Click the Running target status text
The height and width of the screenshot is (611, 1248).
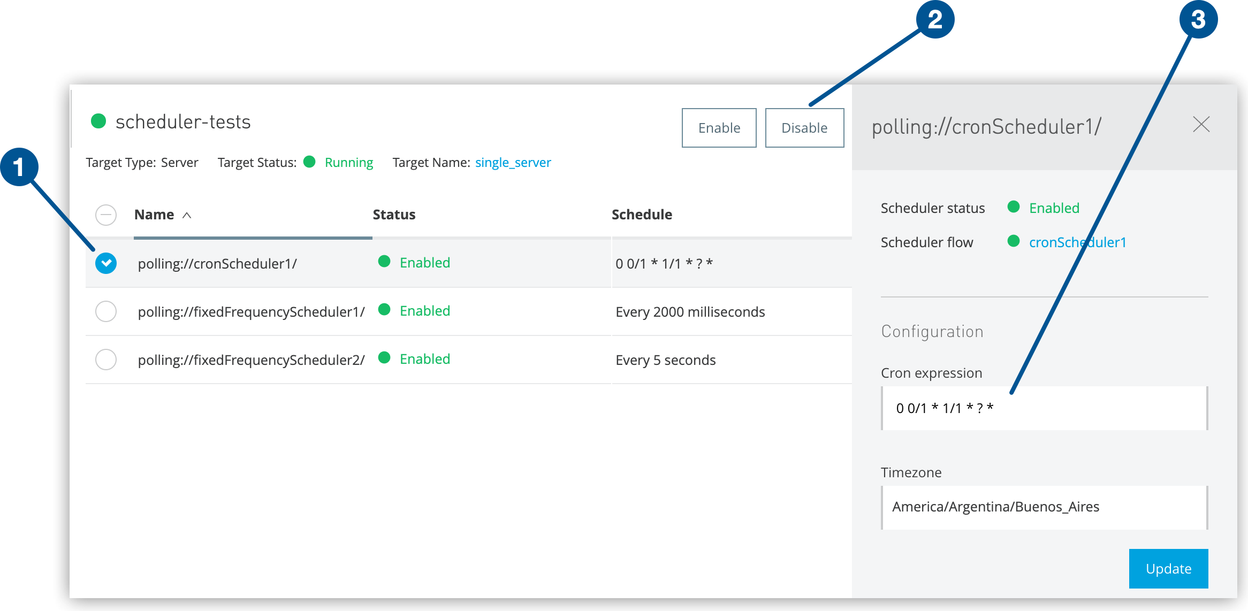(x=349, y=163)
